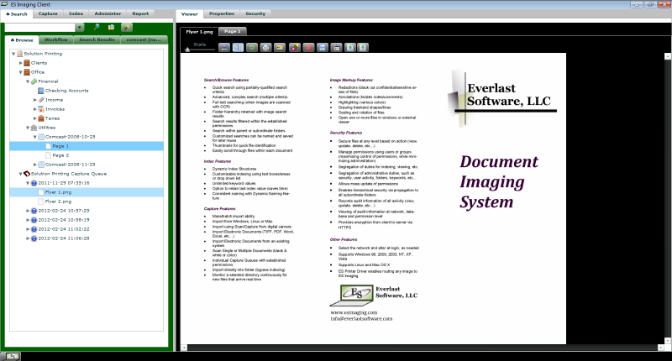Open the advanced folder search icon
Viewport: 672px width, 361px height.
tap(112, 28)
